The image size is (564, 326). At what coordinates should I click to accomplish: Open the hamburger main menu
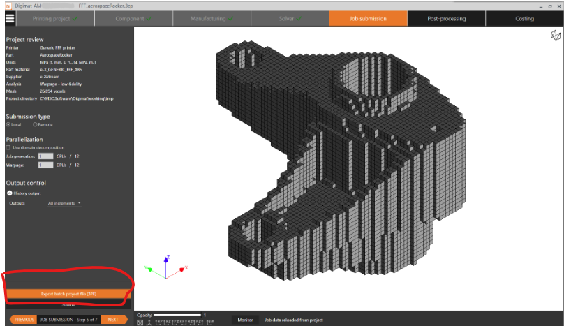[9, 19]
